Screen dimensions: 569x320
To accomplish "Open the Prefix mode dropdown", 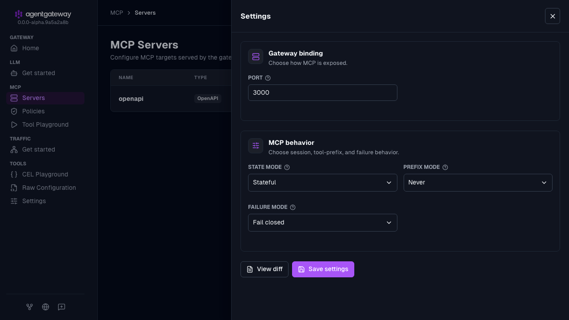I will [x=478, y=183].
